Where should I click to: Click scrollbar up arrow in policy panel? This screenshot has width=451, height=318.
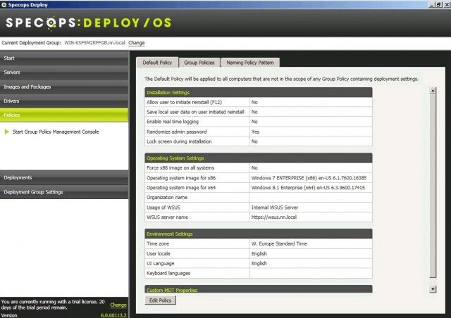tap(433, 91)
